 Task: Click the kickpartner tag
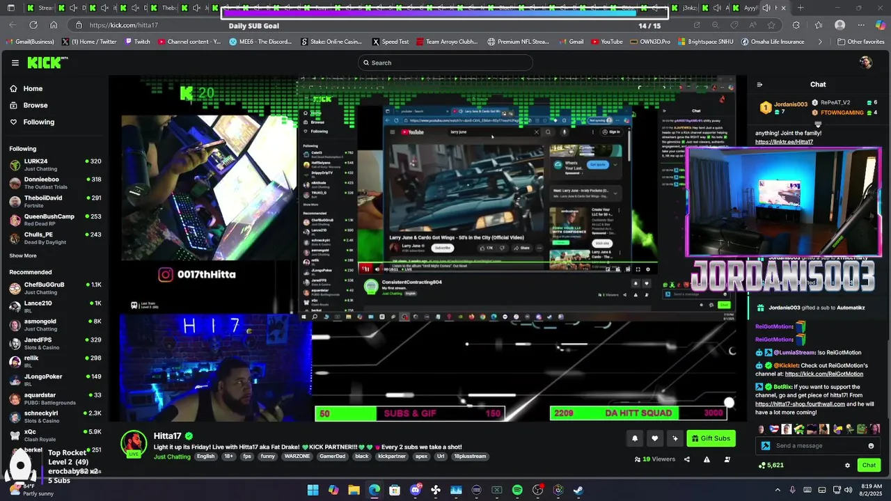(391, 456)
